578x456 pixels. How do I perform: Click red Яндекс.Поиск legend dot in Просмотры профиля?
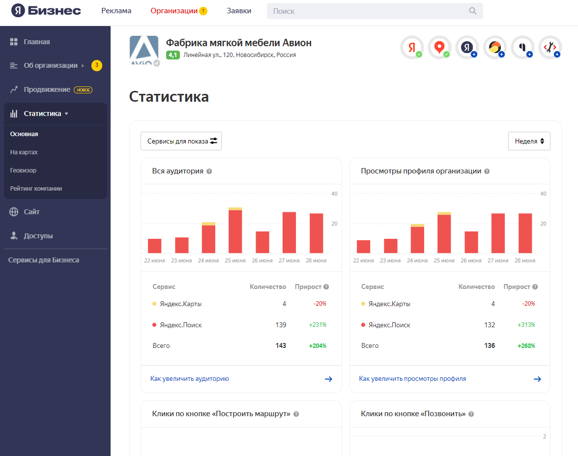[363, 325]
